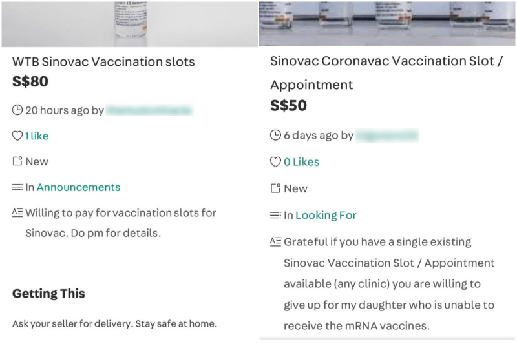The width and height of the screenshot is (517, 344).
Task: Click category list icon before 'In Looking For'
Action: (276, 215)
